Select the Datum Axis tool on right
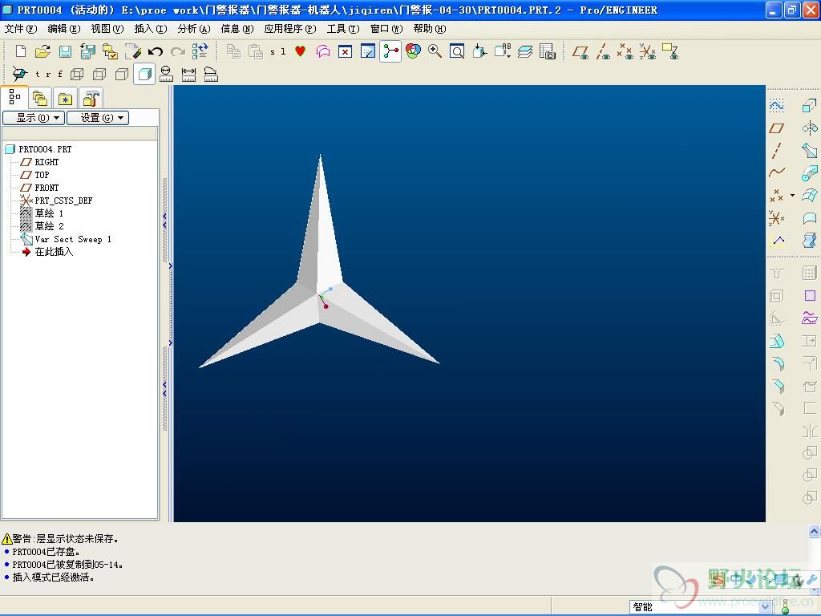 [776, 150]
